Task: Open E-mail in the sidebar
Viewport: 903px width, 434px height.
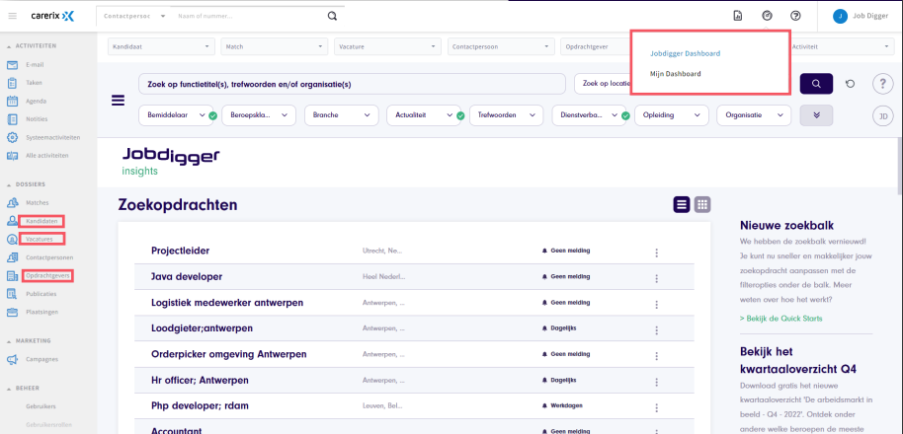Action: coord(35,65)
